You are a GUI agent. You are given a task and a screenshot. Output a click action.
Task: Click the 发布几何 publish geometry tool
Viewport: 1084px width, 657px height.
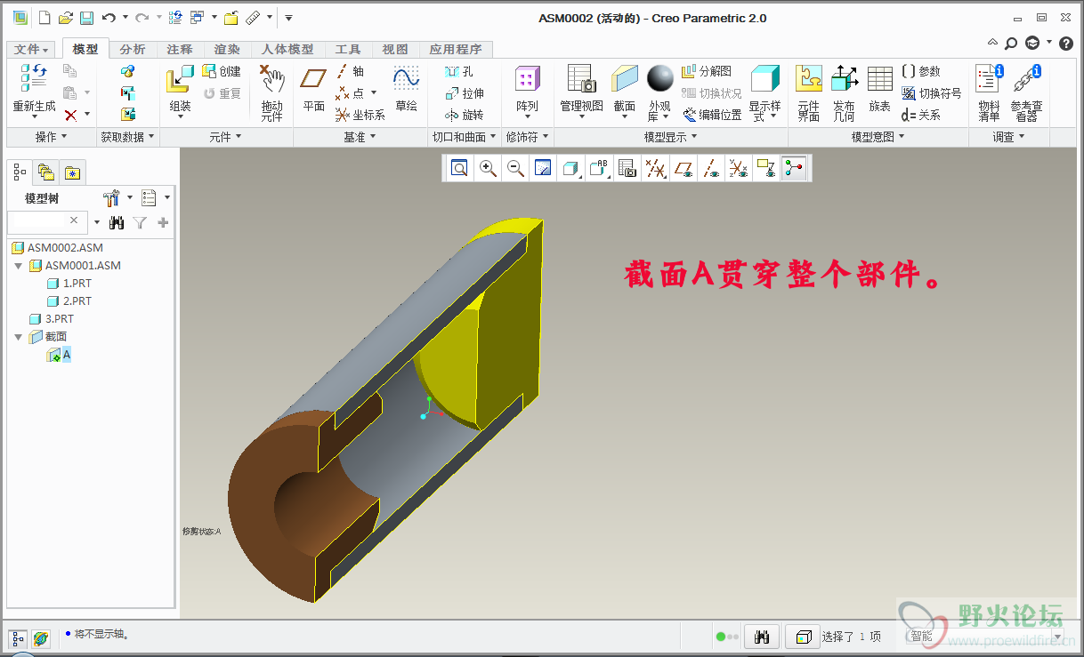click(x=844, y=93)
